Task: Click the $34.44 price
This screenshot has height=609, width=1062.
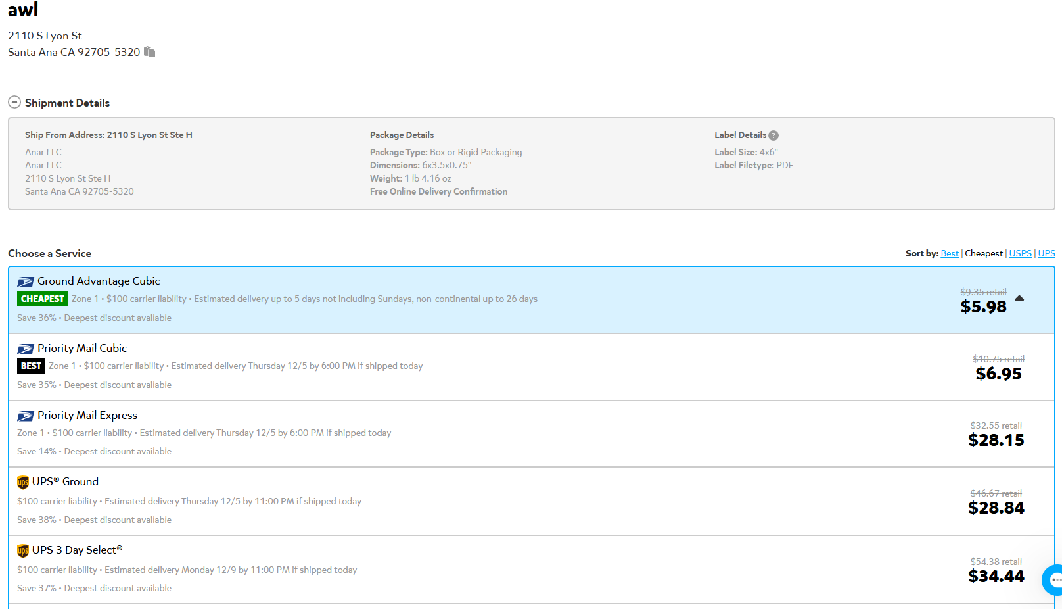Action: click(996, 577)
